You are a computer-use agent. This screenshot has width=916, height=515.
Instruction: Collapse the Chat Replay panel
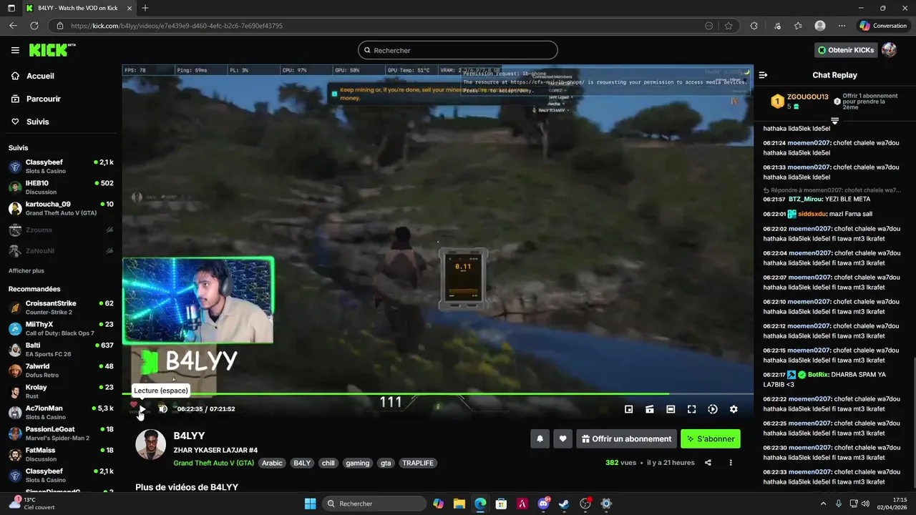[763, 75]
